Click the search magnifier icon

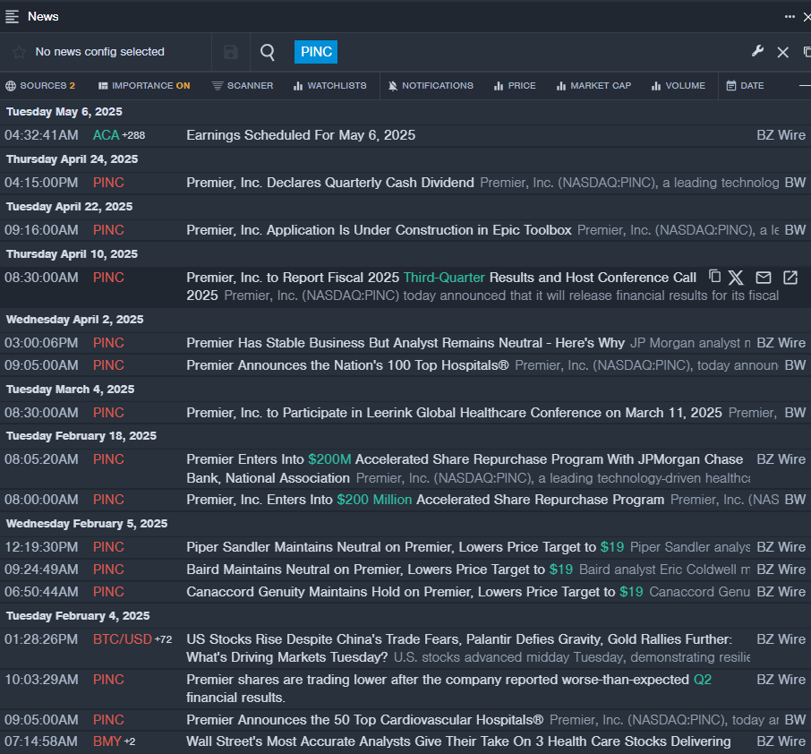click(x=268, y=52)
